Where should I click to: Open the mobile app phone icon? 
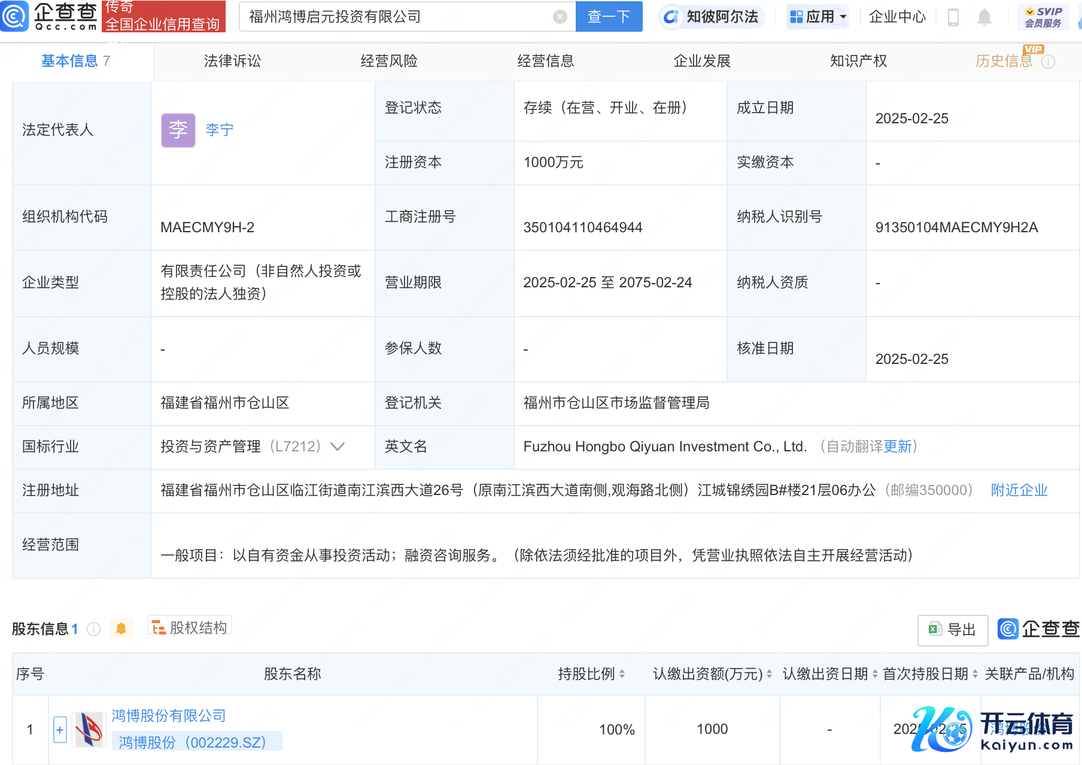pos(953,17)
